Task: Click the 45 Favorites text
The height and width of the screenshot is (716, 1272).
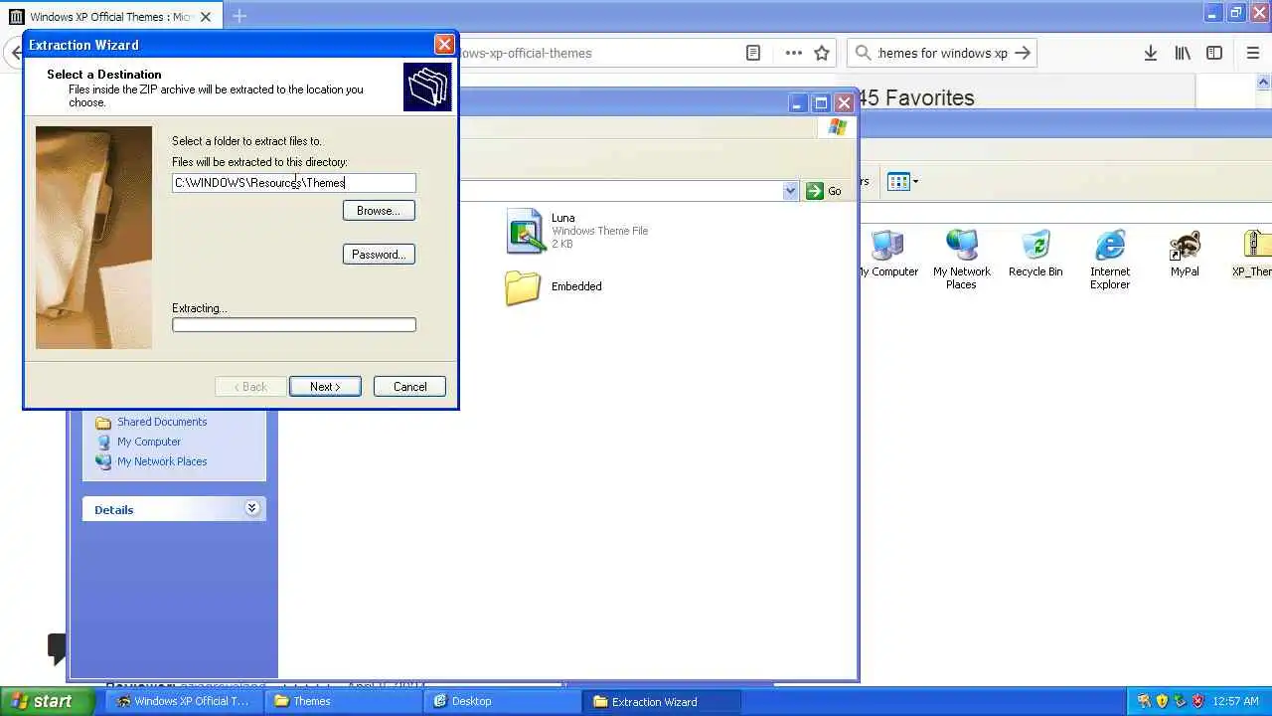Action: tap(915, 97)
